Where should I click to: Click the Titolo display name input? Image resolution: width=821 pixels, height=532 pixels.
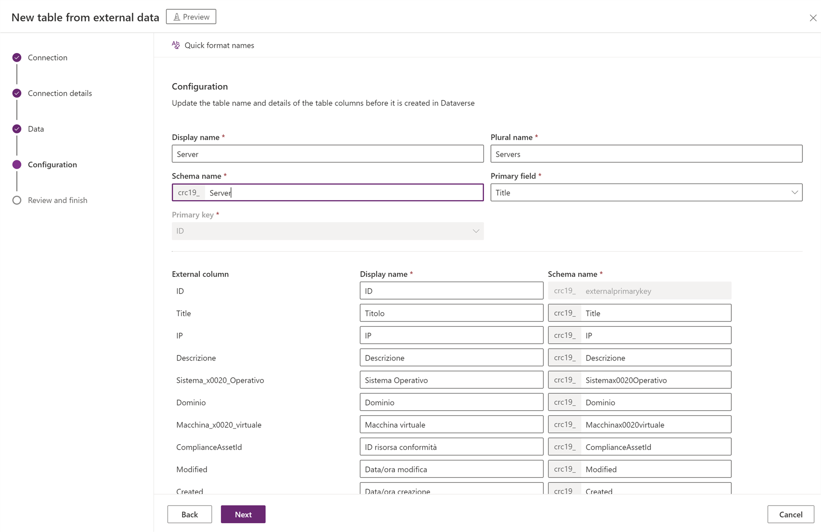click(x=451, y=313)
